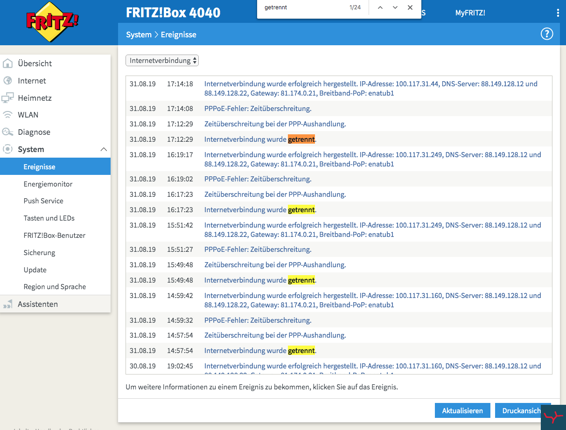Open the MyFRITZ! header tab
The height and width of the screenshot is (430, 566).
click(x=470, y=13)
